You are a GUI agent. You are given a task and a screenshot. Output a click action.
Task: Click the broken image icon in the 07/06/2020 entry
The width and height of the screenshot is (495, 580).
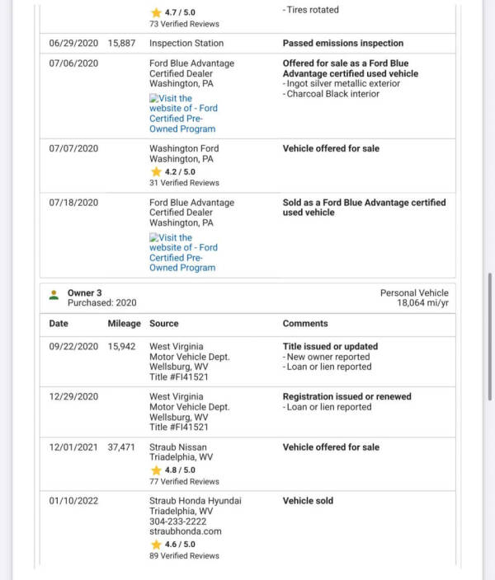[153, 99]
